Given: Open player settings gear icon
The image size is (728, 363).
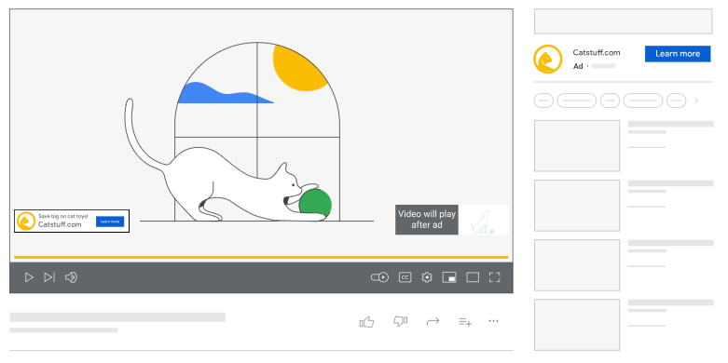Looking at the screenshot, I should pyautogui.click(x=427, y=277).
